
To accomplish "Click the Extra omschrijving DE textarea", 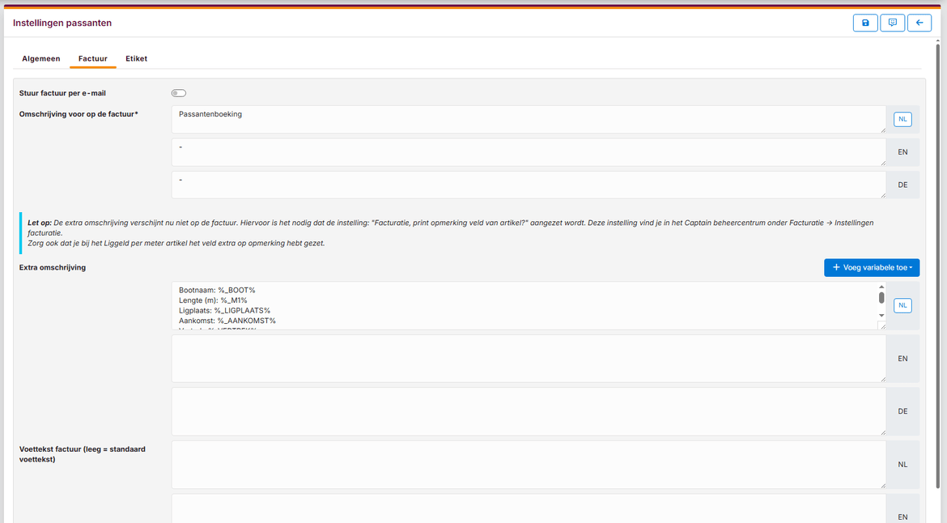I will (528, 411).
